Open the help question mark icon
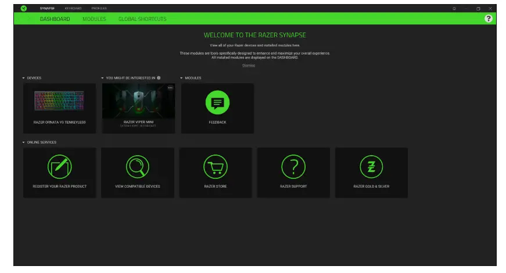Screen dimensions: 506x273 (488, 19)
